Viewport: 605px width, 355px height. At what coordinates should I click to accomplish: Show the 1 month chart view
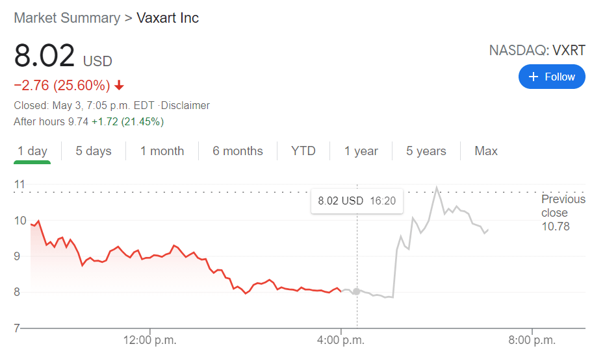click(x=162, y=151)
